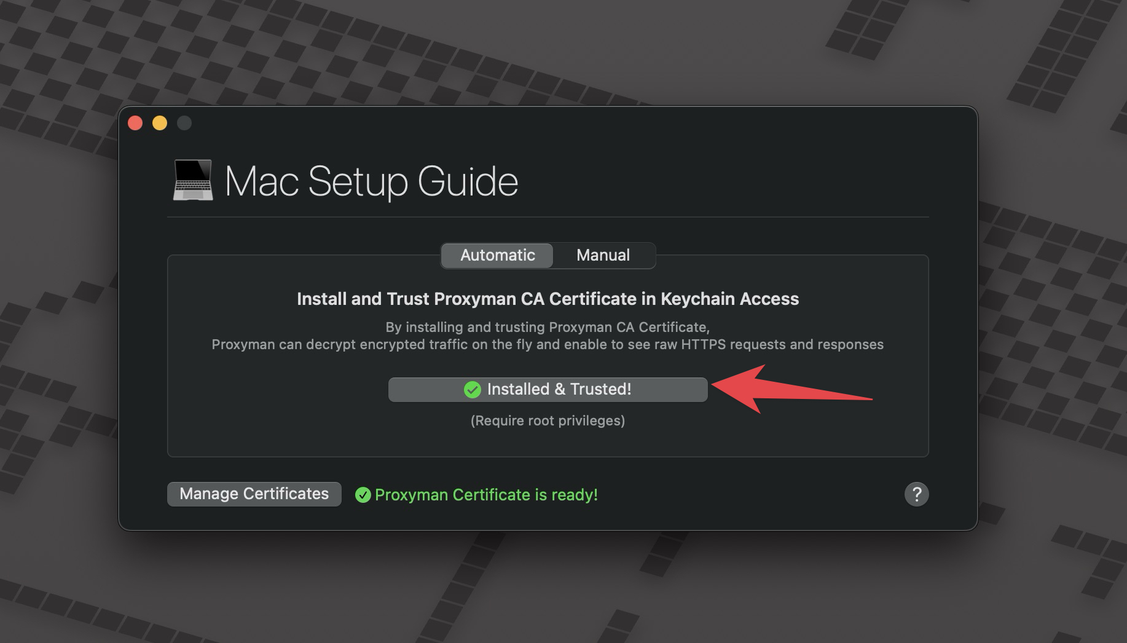Switch to the Manual tab
This screenshot has height=643, width=1127.
tap(603, 255)
